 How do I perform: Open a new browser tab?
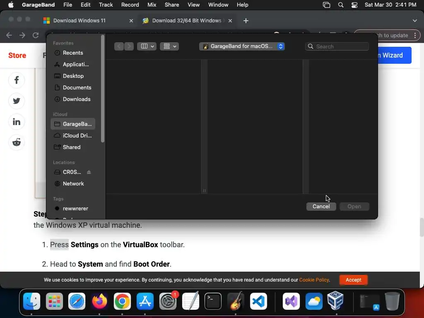click(x=246, y=21)
